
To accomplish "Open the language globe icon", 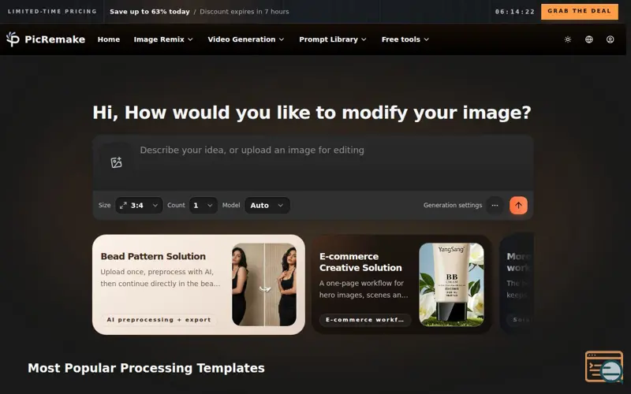I will point(588,39).
